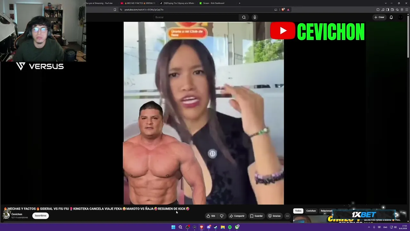410x231 pixels.
Task: Open the Windows Start menu
Action: coord(173,227)
